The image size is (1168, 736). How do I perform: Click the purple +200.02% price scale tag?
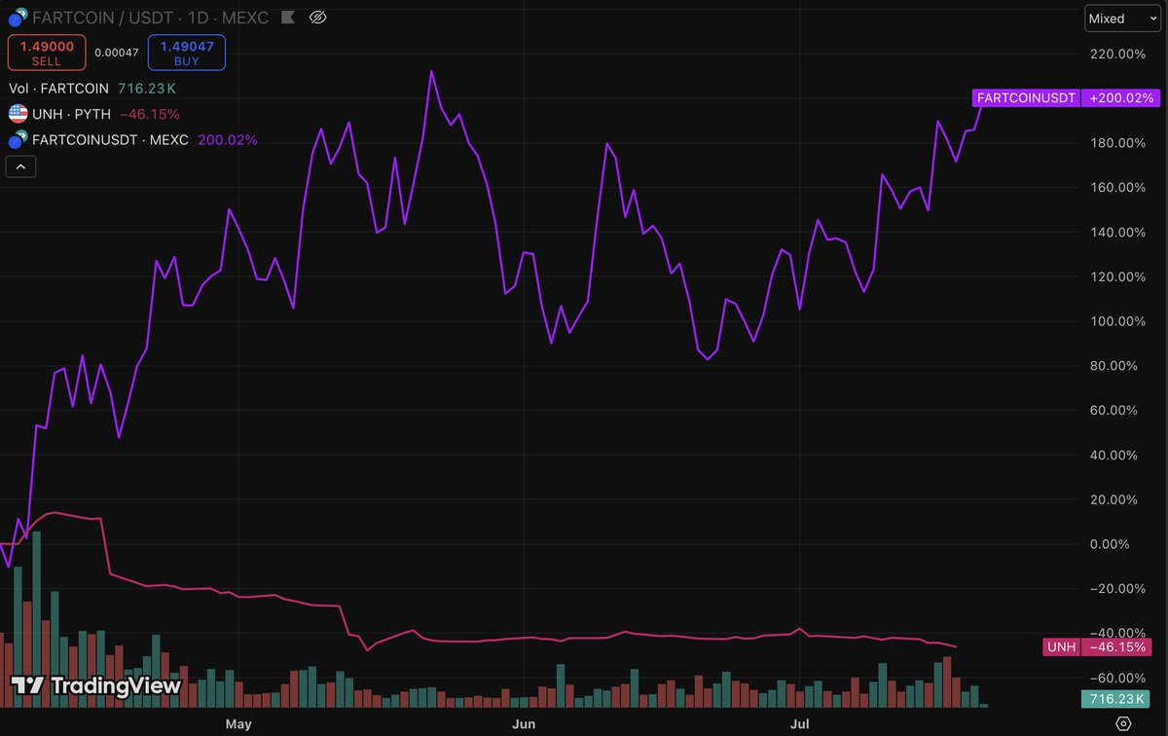point(1121,97)
